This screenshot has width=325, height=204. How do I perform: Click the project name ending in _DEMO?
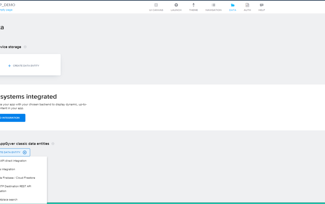pos(7,5)
